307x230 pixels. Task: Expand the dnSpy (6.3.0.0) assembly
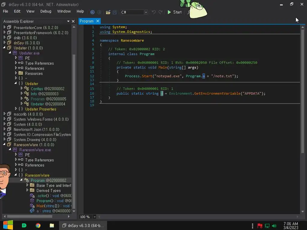4,43
